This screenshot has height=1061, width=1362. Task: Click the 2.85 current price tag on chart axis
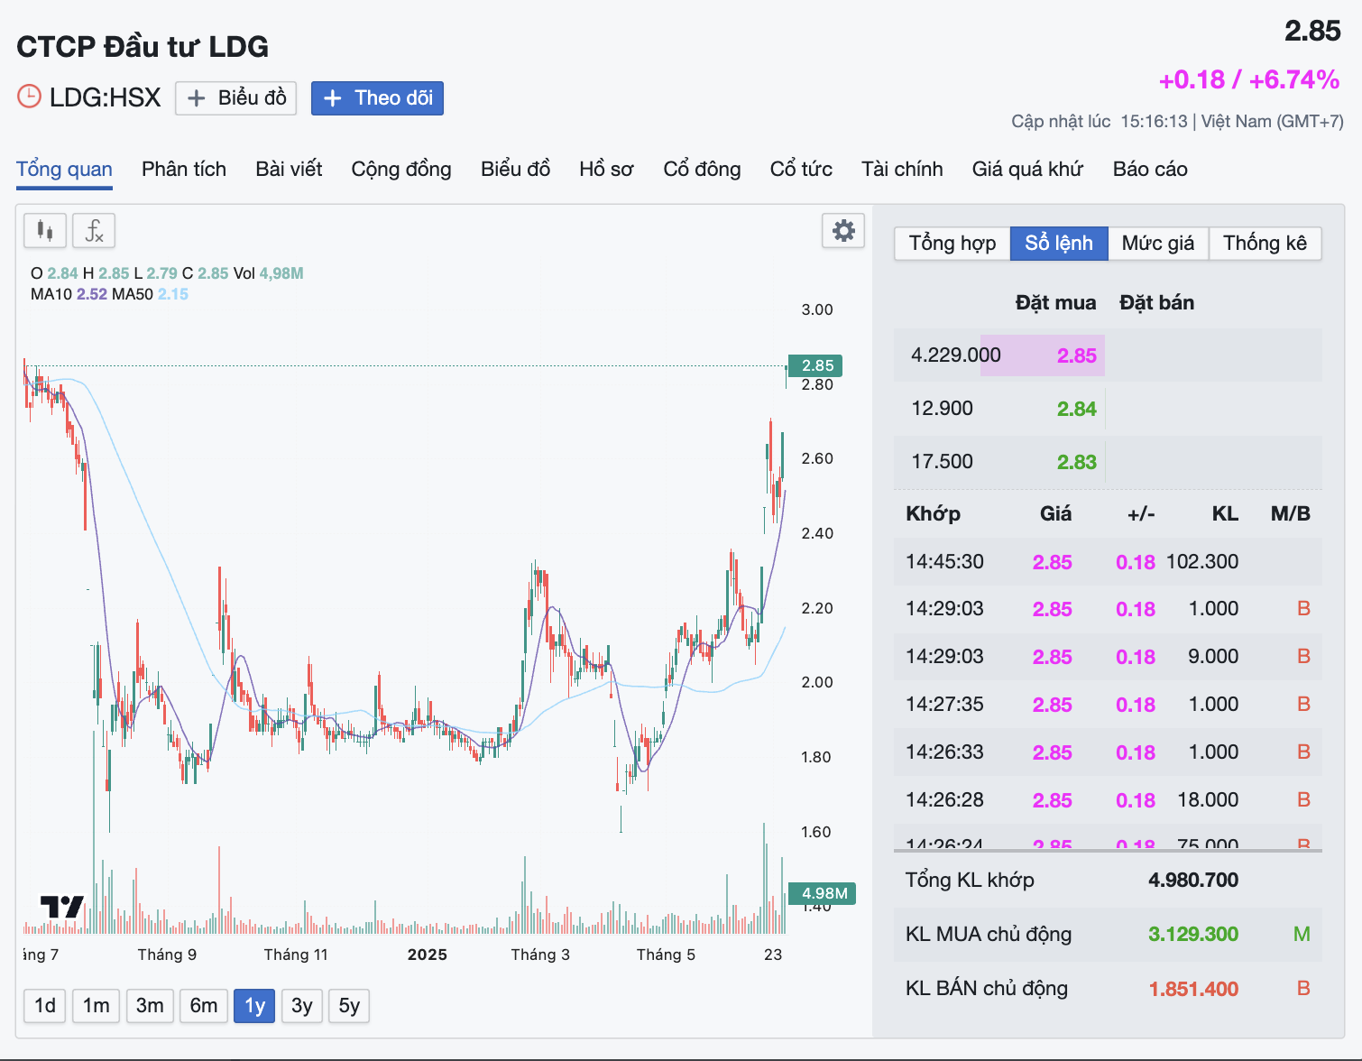[815, 365]
